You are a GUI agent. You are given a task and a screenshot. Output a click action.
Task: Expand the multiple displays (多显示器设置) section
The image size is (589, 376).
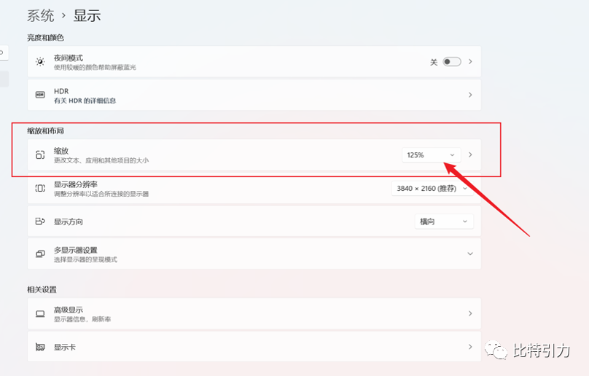470,254
